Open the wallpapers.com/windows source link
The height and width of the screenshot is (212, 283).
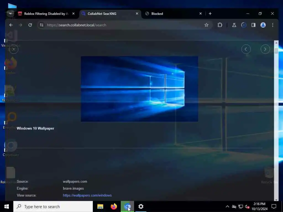[x=87, y=195]
